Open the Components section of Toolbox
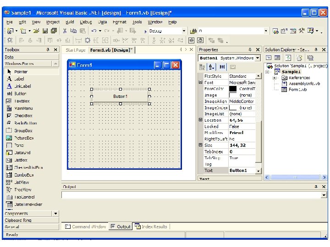The width and height of the screenshot is (330, 247). coord(28,214)
